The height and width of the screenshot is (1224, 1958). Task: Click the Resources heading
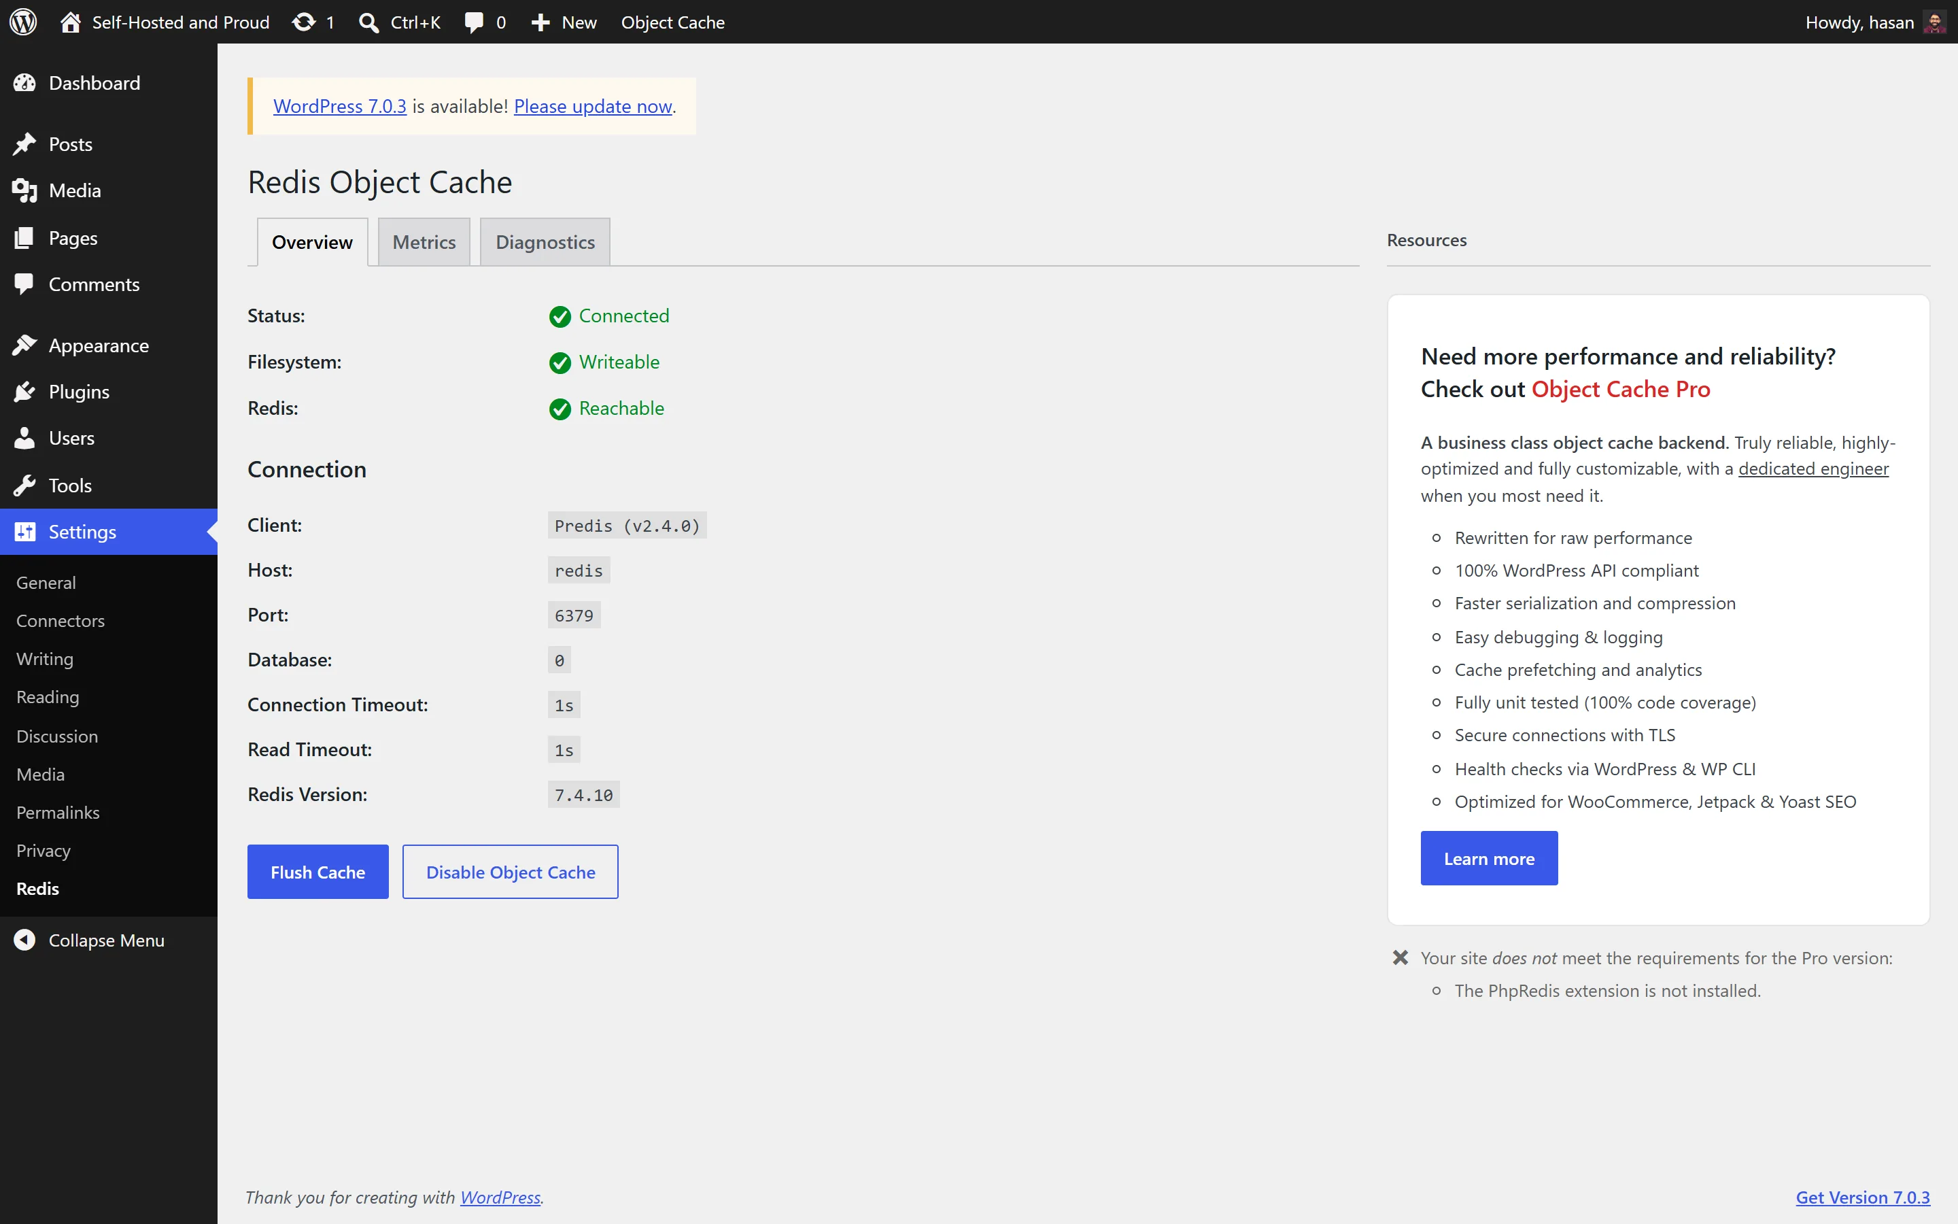[1426, 241]
